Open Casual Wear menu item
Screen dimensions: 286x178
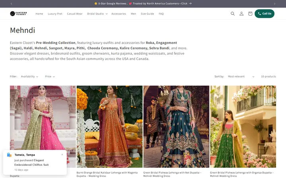tap(75, 13)
